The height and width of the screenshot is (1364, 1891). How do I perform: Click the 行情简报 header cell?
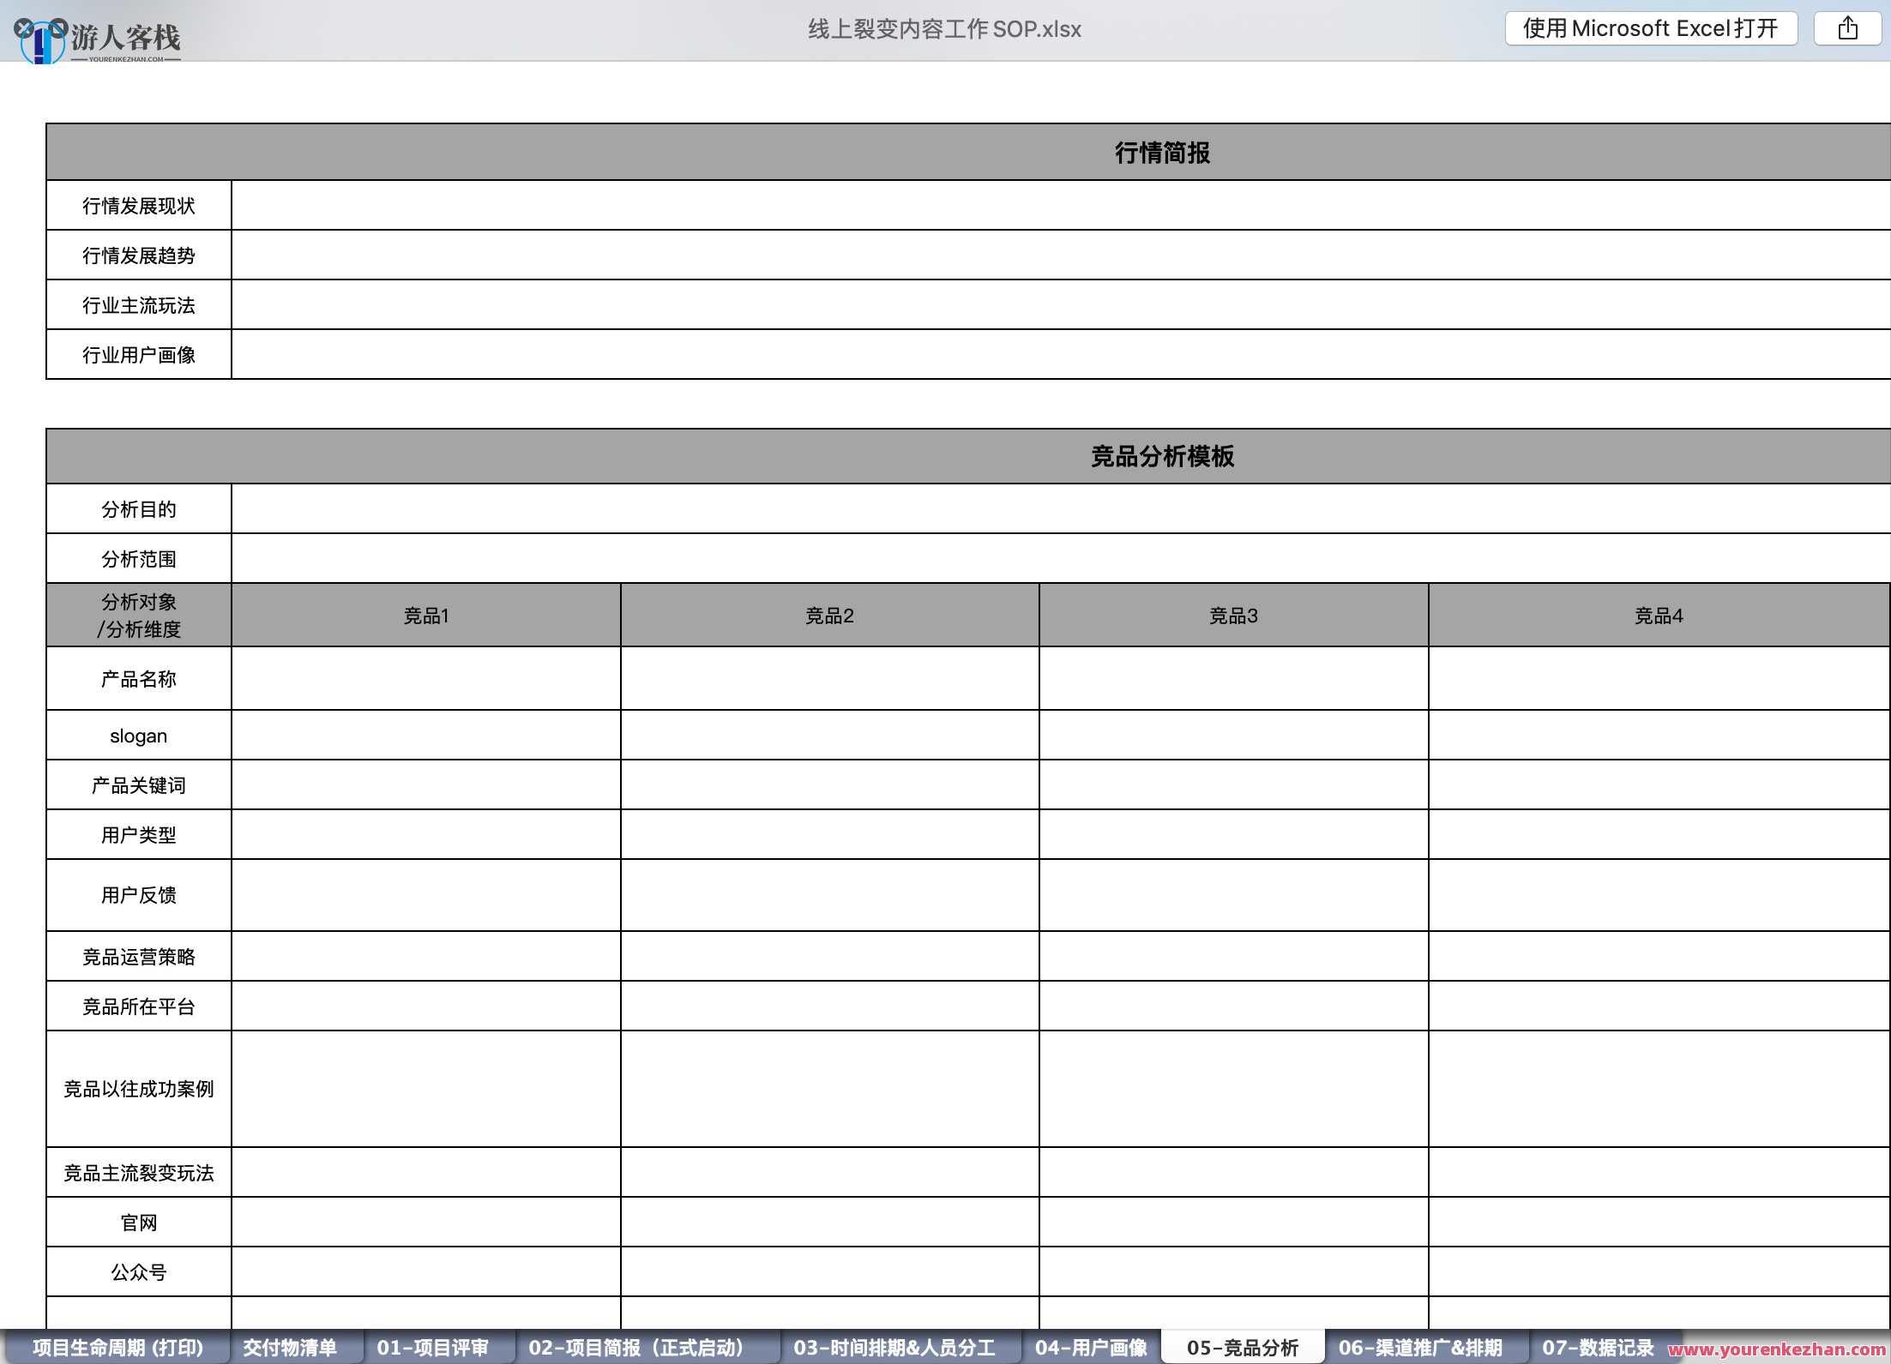1161,153
